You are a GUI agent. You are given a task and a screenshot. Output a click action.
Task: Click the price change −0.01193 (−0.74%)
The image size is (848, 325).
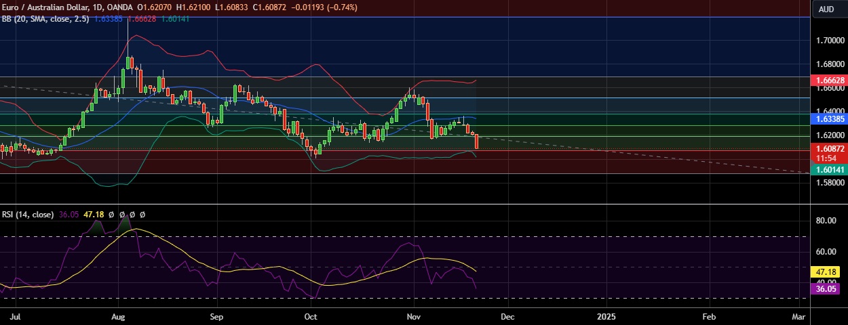point(326,7)
